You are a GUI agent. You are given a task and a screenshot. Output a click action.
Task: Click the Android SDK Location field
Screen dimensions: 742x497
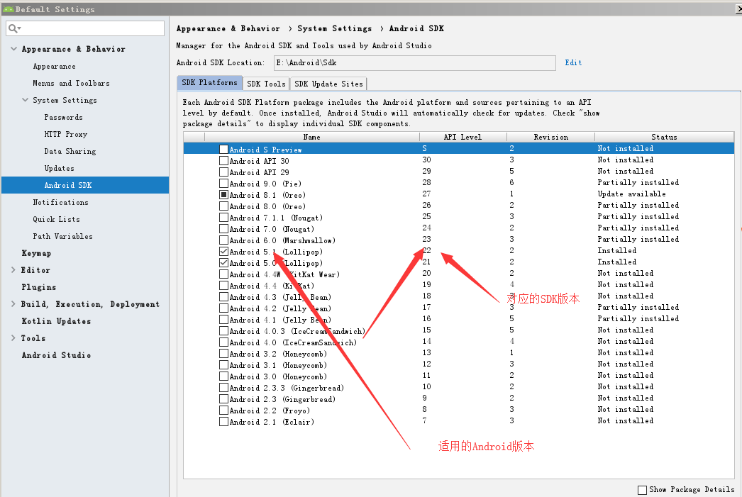tap(414, 63)
